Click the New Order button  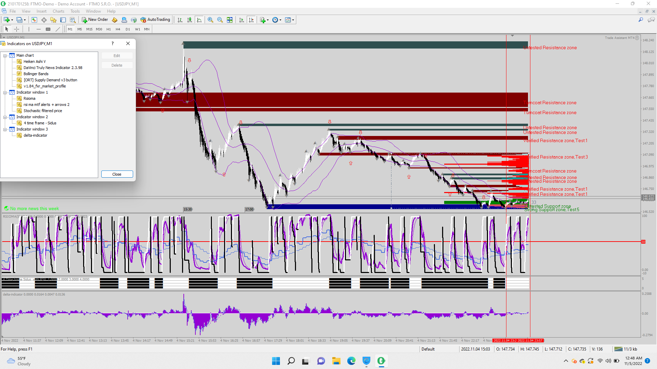(x=95, y=20)
